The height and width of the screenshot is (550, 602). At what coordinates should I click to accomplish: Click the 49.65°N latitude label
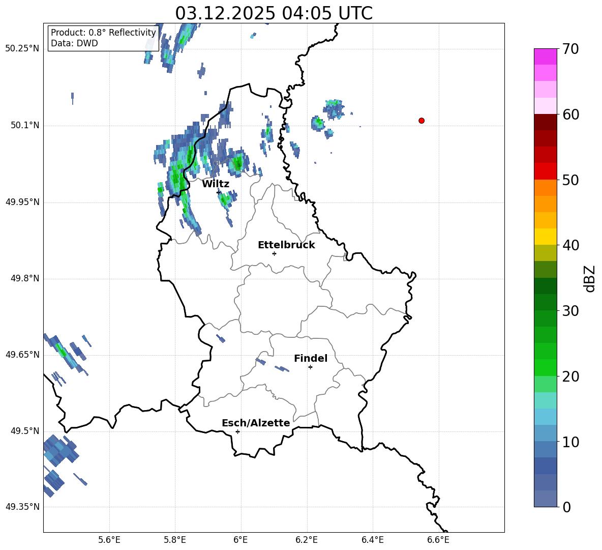(22, 355)
